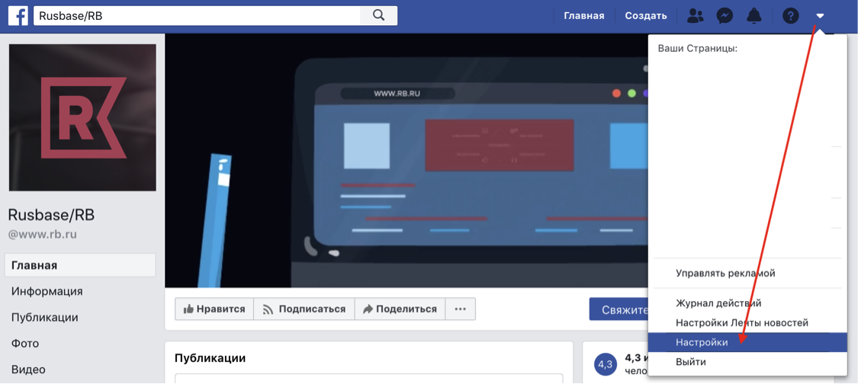Open friend requests icon

coord(695,16)
